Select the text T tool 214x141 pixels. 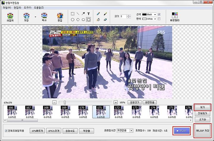pos(89,14)
